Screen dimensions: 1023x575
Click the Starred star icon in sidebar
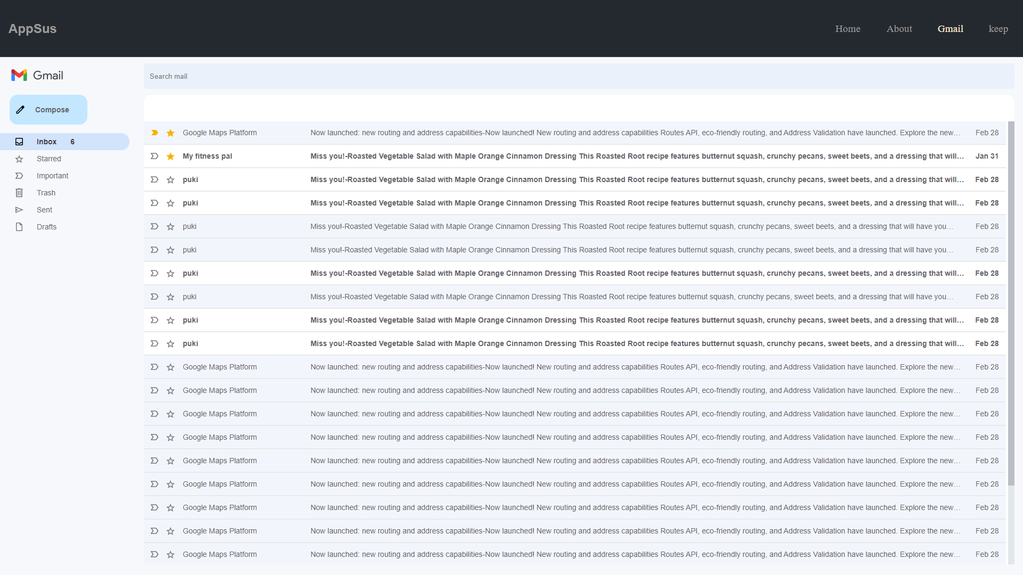[19, 159]
